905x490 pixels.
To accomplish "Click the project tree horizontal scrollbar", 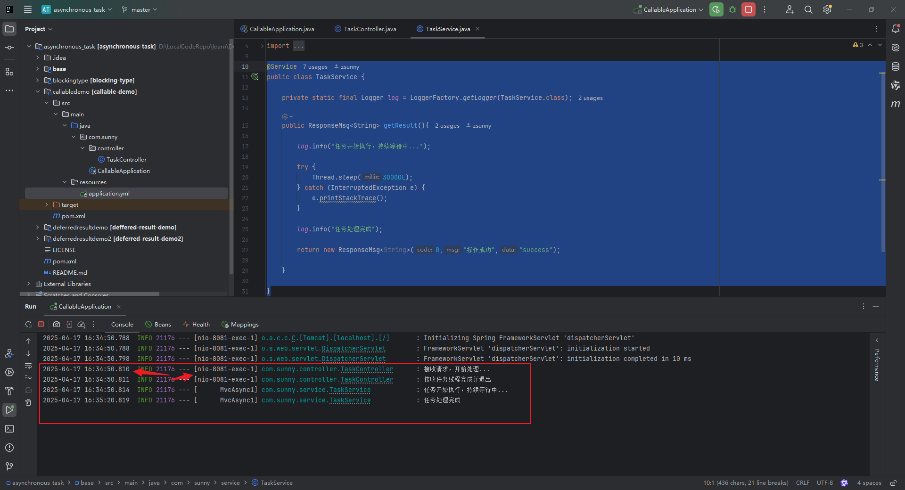I will 90,294.
